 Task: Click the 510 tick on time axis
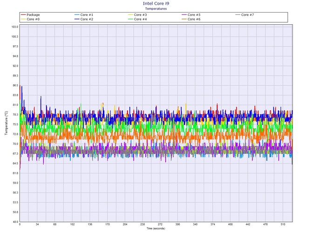tap(283, 224)
